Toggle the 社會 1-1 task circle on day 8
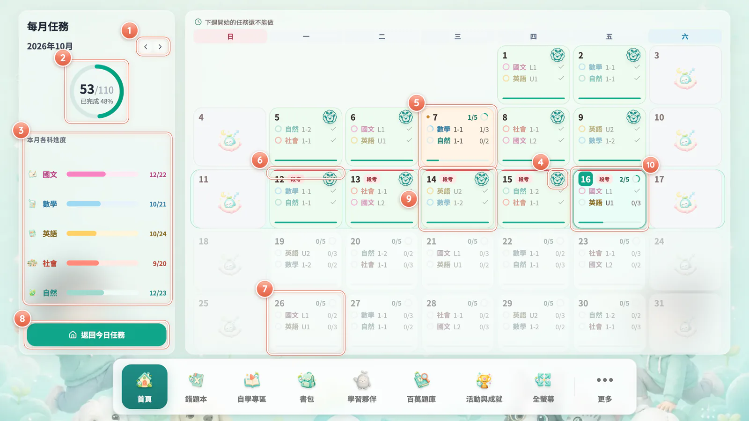The height and width of the screenshot is (421, 749). point(506,129)
